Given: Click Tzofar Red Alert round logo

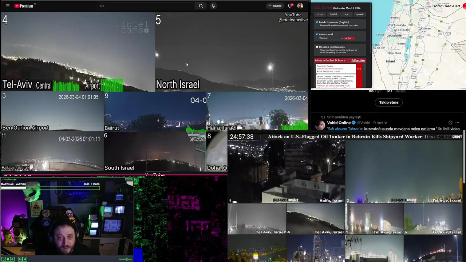Looking at the screenshot, I should [x=465, y=6].
